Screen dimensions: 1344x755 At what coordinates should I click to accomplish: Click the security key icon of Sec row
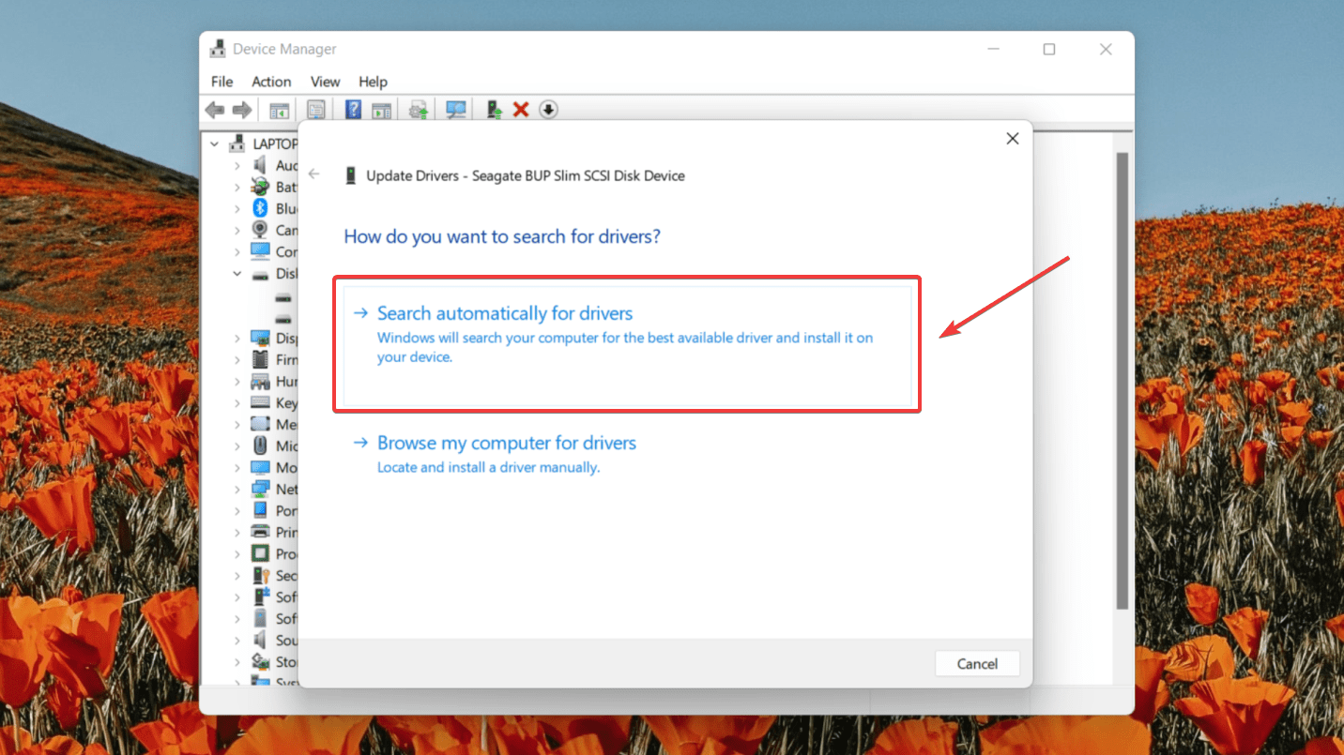[260, 575]
